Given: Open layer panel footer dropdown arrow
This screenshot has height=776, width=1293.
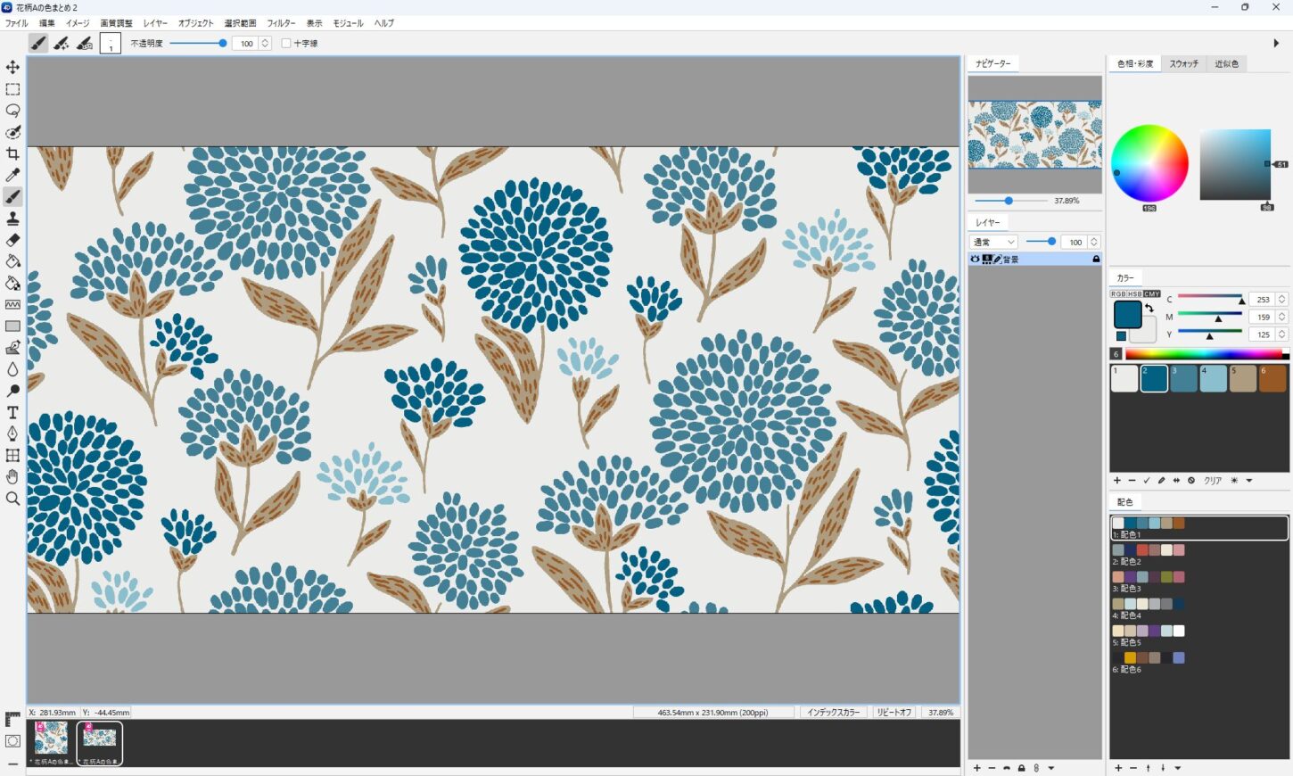Looking at the screenshot, I should 1051,768.
